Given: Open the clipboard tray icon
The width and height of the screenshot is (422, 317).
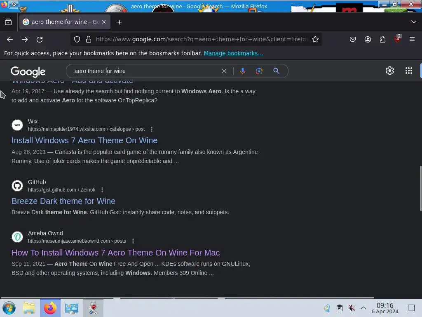Looking at the screenshot, I should tap(340, 308).
